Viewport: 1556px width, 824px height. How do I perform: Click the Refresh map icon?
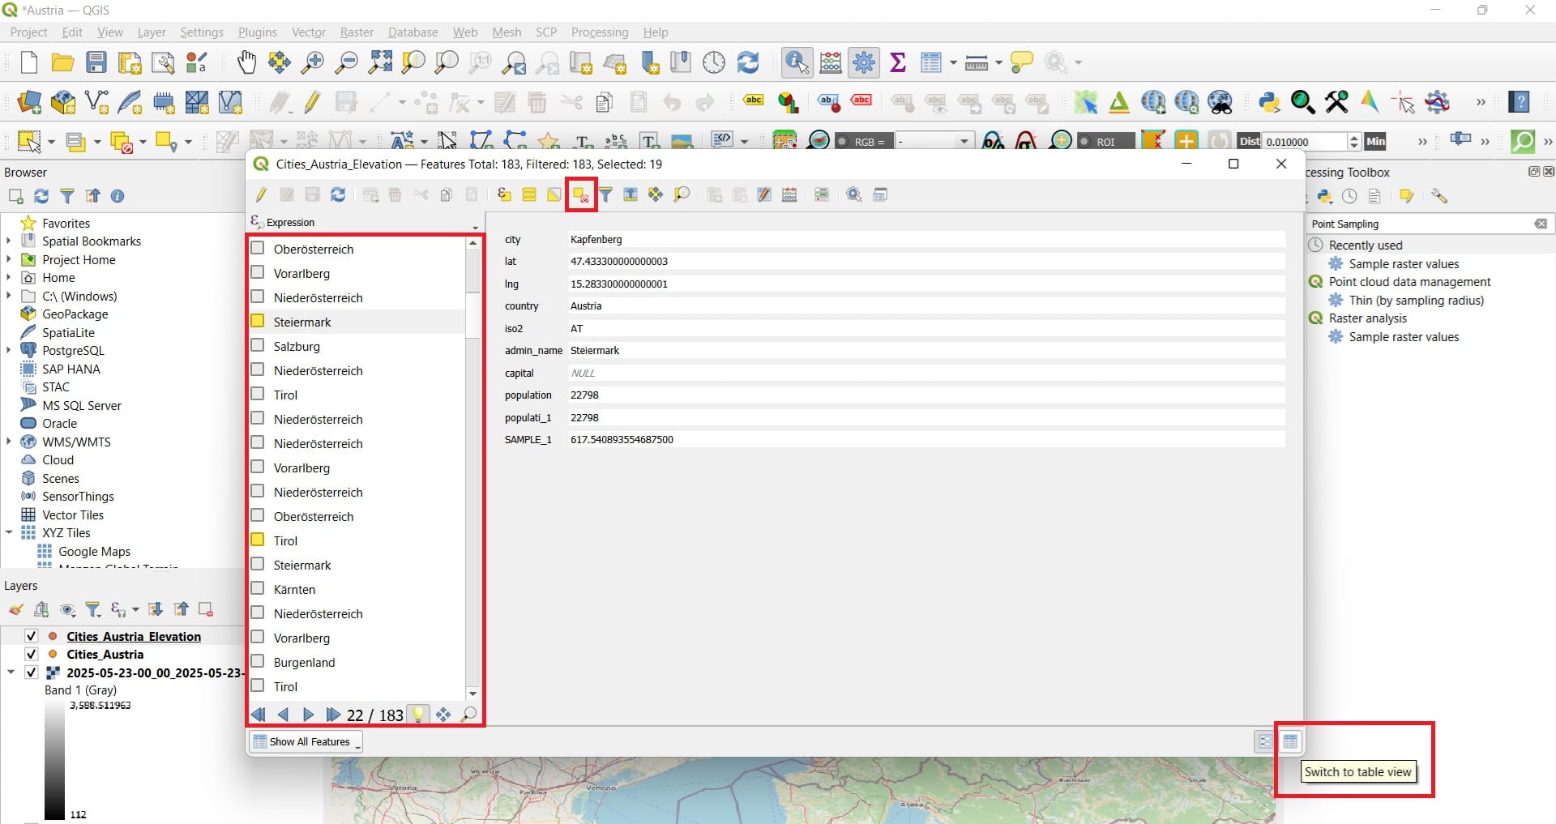point(748,62)
